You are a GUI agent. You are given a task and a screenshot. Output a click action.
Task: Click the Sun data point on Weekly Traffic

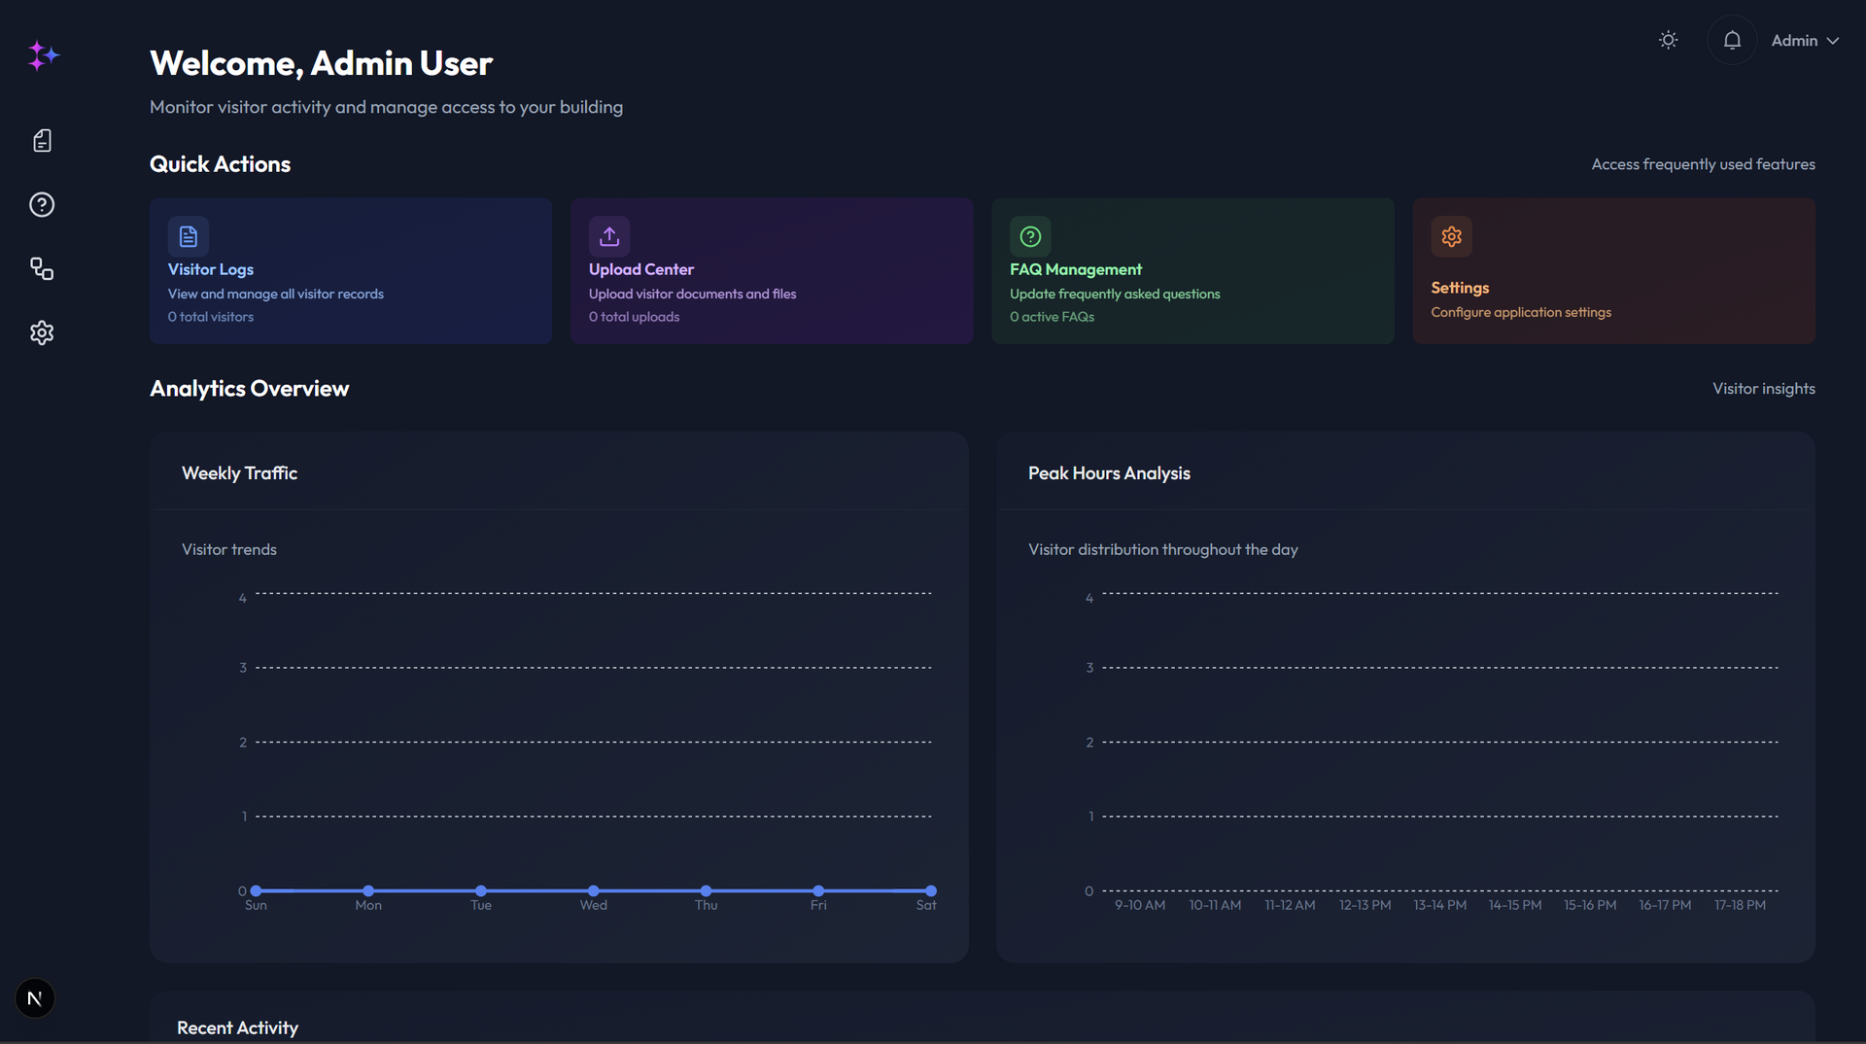(257, 890)
